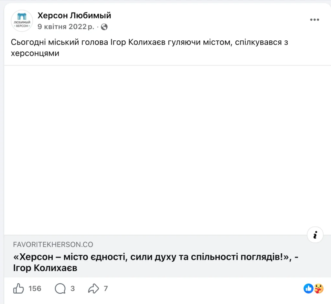
Task: Click the globe public-audience icon
Action: (x=104, y=27)
